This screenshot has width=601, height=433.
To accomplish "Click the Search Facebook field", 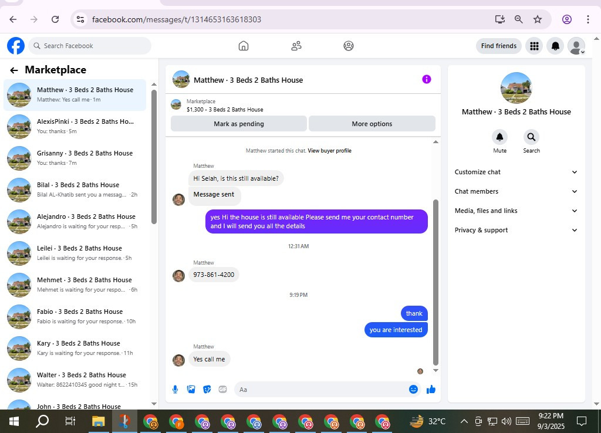I will point(90,46).
